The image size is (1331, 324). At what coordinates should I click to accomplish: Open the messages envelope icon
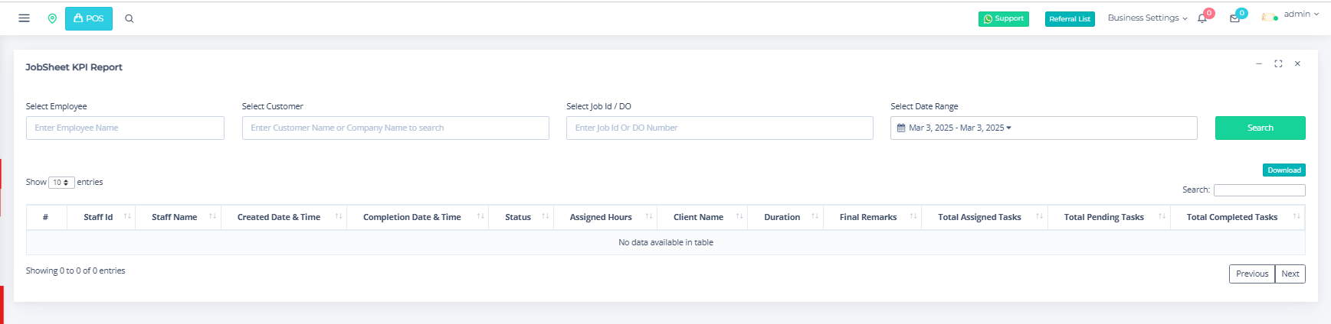pyautogui.click(x=1234, y=18)
